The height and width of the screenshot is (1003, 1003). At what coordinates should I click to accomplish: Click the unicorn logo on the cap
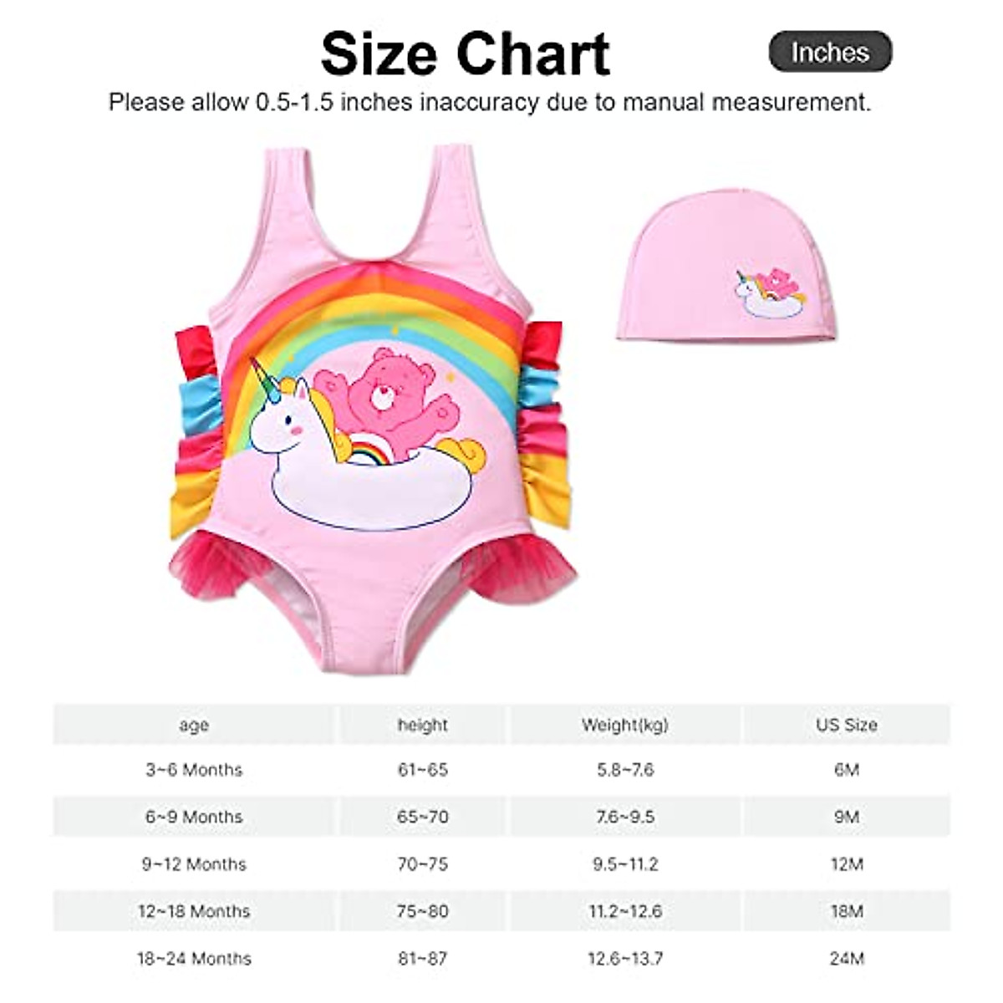pos(768,293)
